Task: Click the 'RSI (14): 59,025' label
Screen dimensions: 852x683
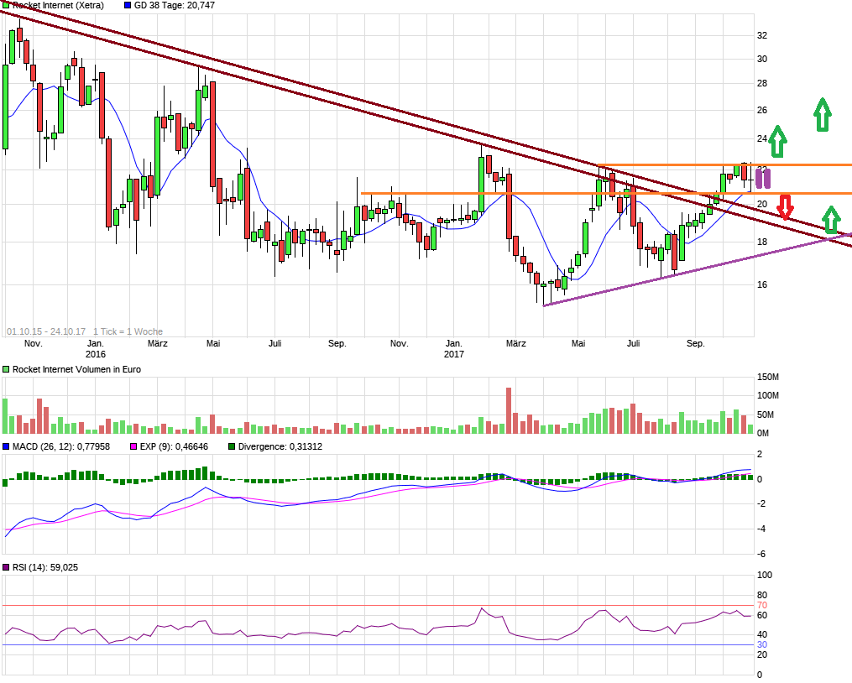Action: pyautogui.click(x=45, y=567)
